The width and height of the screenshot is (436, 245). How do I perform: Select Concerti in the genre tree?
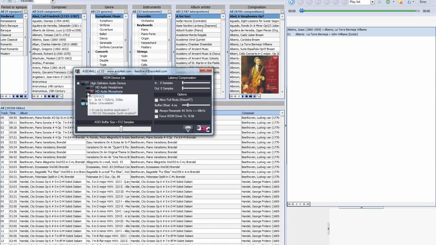[102, 52]
